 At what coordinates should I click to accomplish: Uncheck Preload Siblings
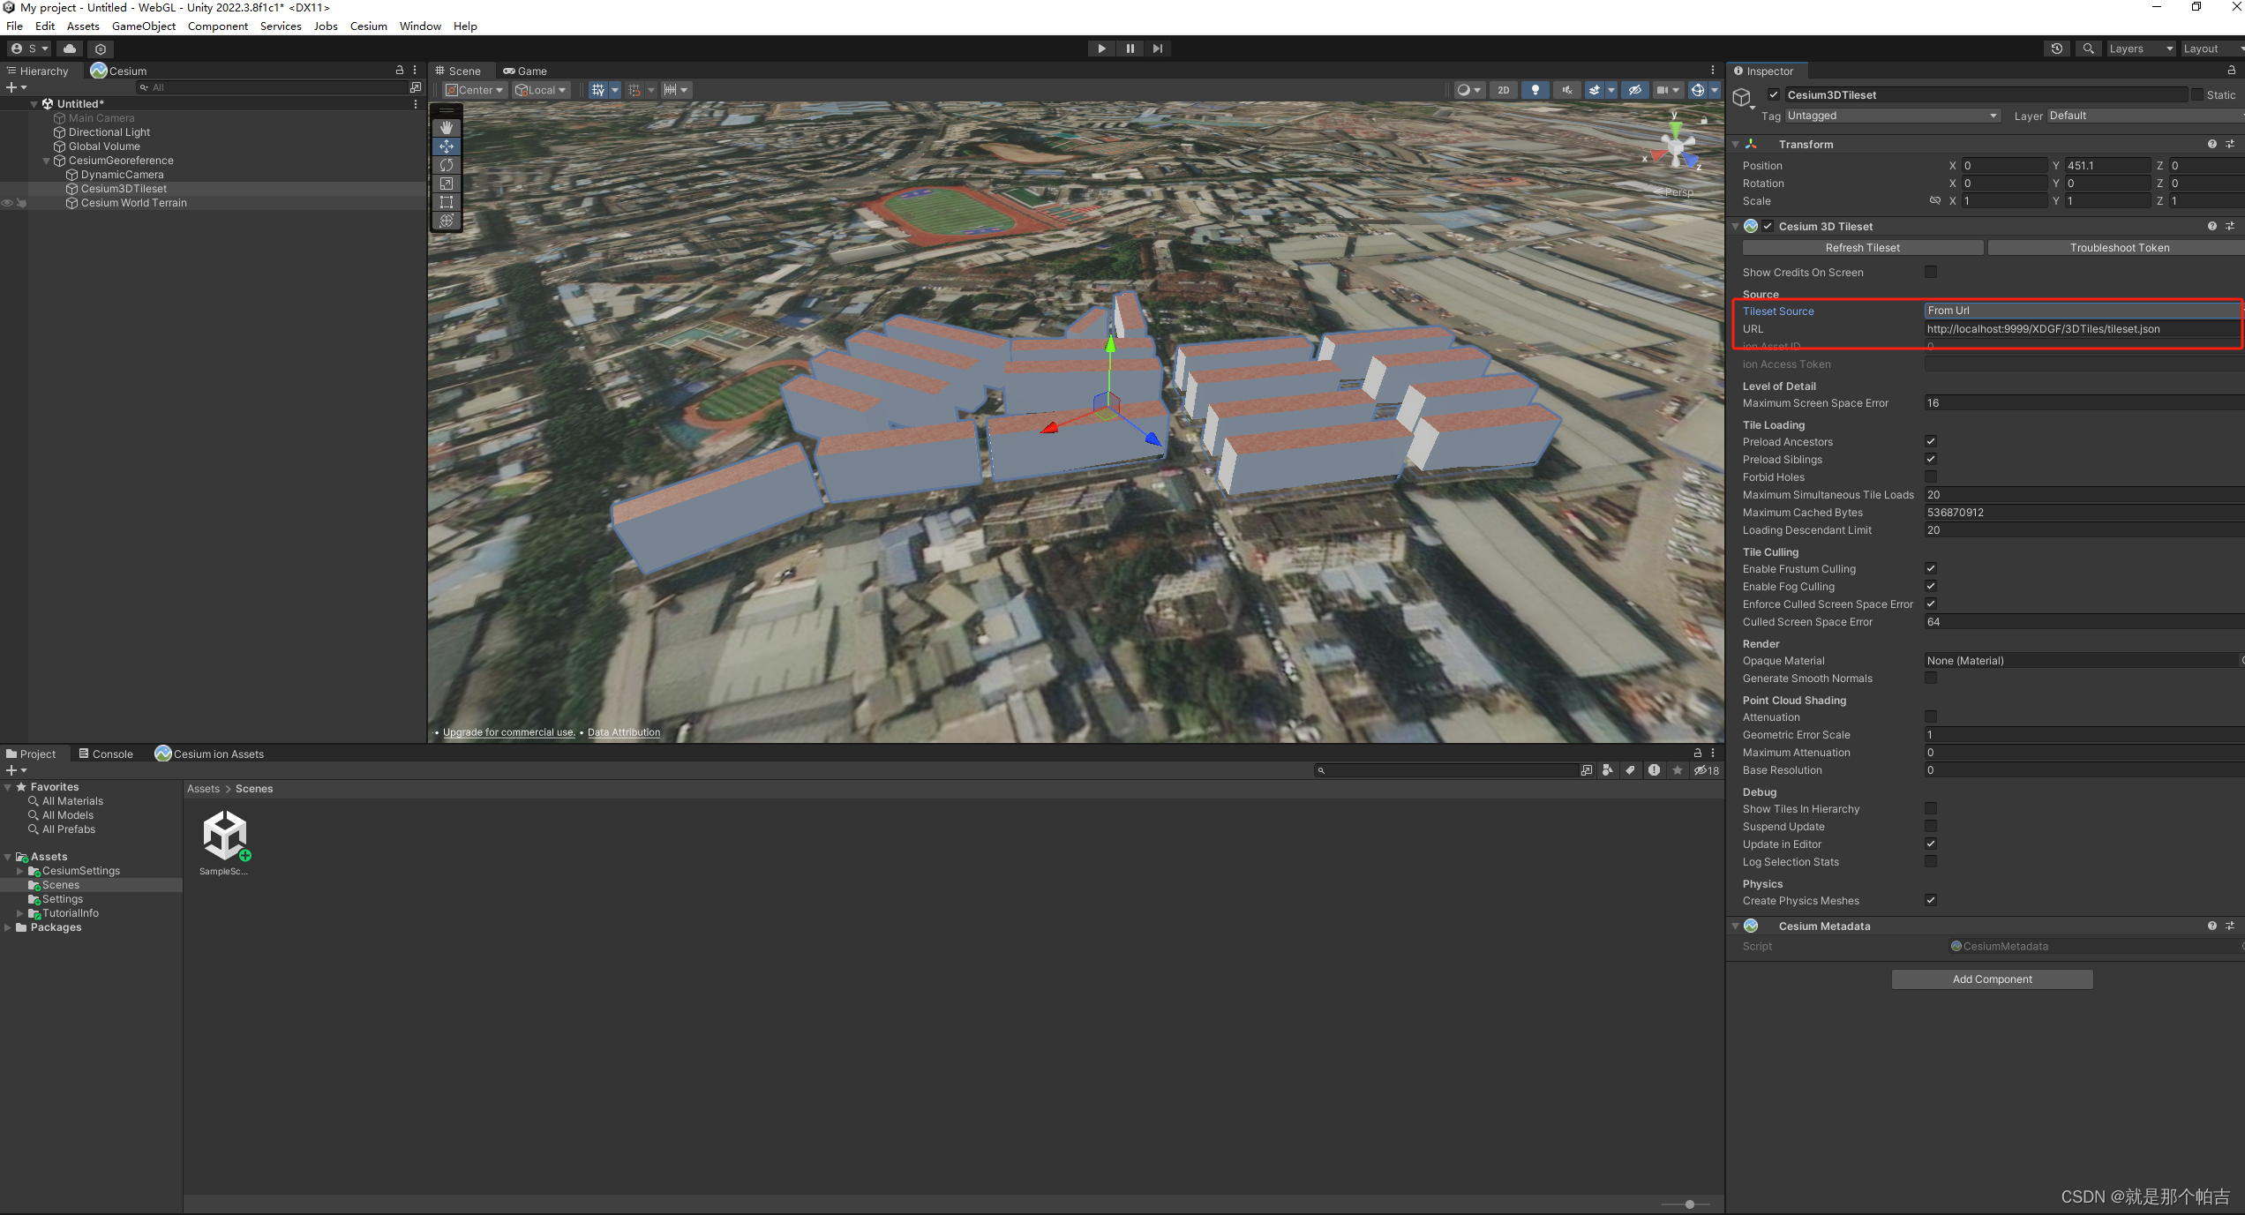tap(1931, 459)
